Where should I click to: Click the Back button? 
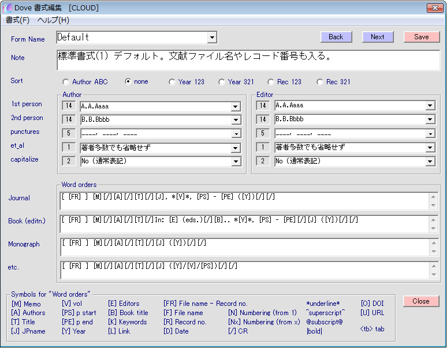pyautogui.click(x=336, y=37)
